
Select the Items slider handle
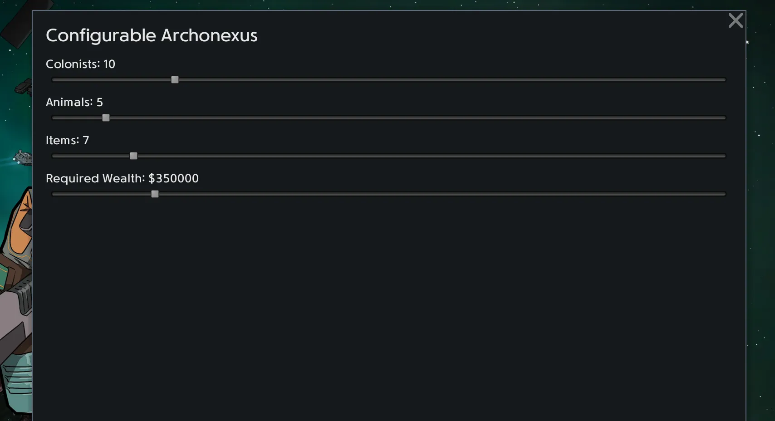pos(133,156)
